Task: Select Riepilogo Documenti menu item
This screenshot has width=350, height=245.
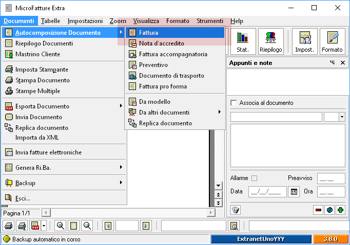Action: (x=64, y=43)
